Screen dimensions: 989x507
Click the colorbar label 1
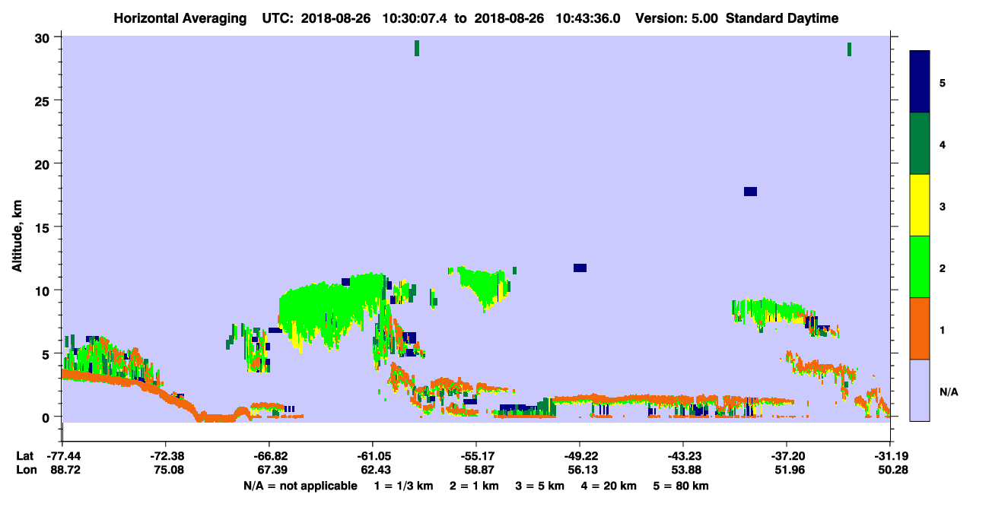[943, 330]
